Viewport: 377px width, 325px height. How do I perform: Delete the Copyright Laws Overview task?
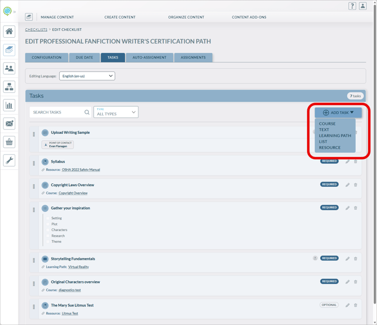[x=356, y=185]
